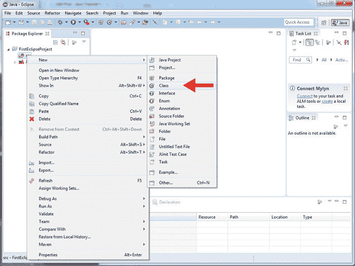
Task: Click the Refresh icon in context menu
Action: click(31, 181)
